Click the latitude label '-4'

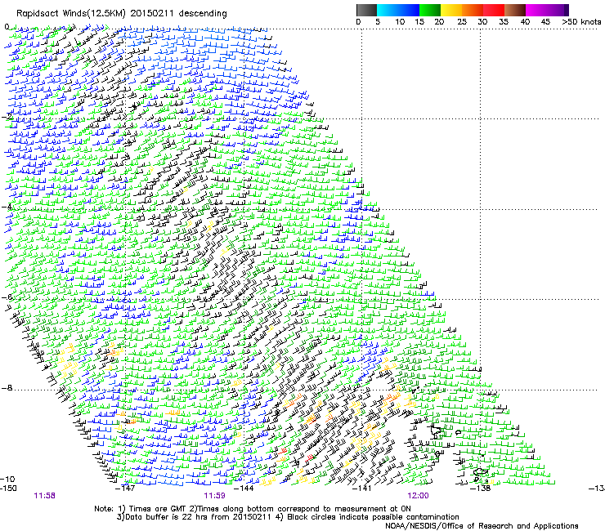pyautogui.click(x=7, y=207)
